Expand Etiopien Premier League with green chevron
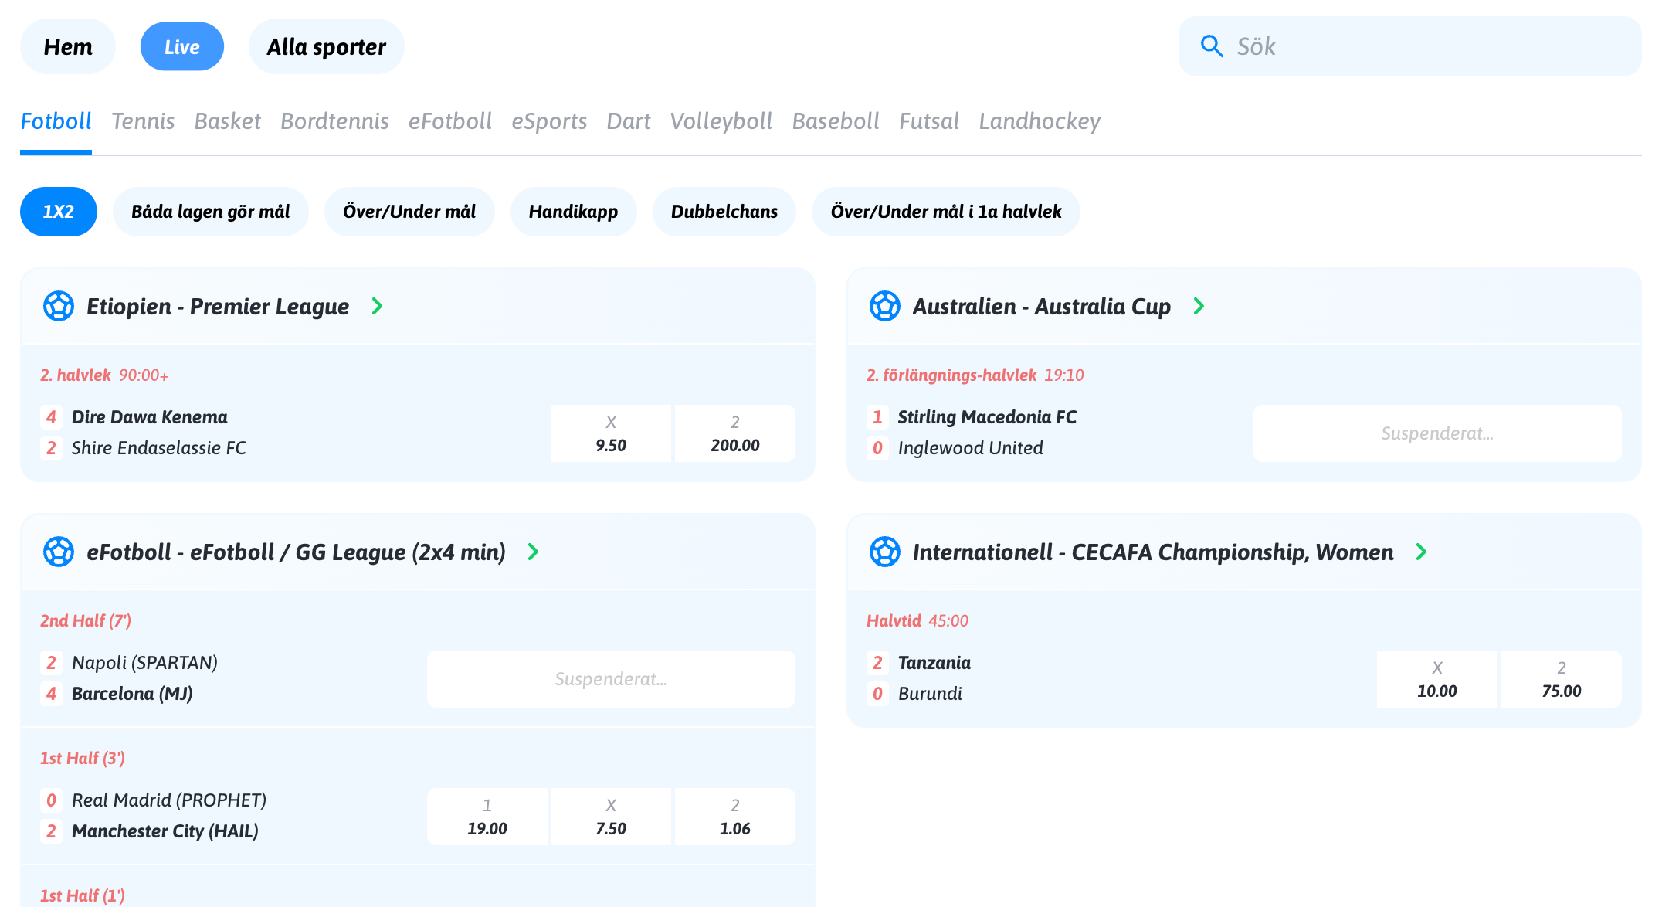Image resolution: width=1662 pixels, height=907 pixels. pos(377,306)
